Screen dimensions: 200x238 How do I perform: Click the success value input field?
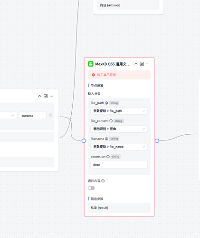tap(33, 115)
